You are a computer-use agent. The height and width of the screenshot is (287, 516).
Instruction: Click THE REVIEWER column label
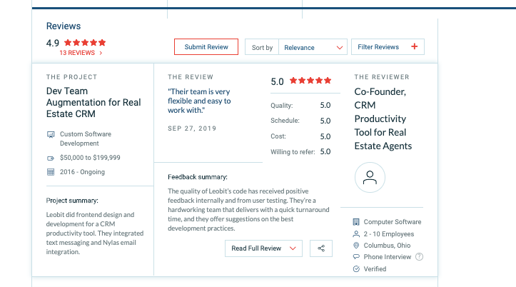(382, 77)
